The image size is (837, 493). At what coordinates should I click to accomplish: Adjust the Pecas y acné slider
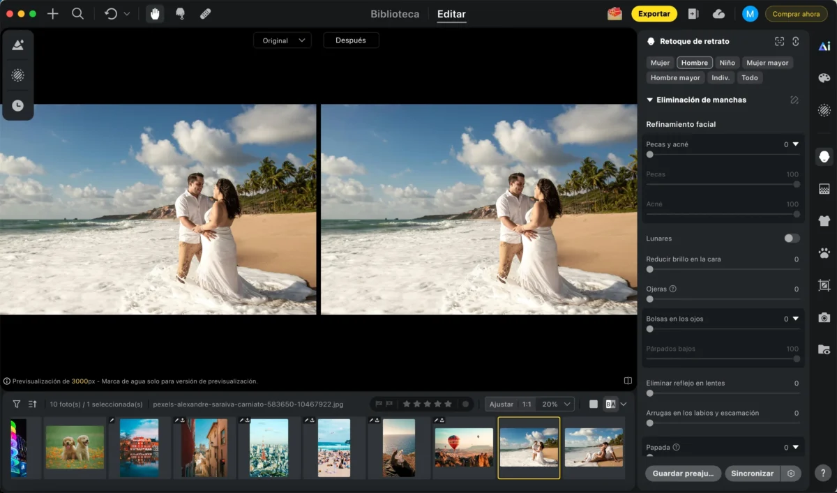pyautogui.click(x=650, y=155)
